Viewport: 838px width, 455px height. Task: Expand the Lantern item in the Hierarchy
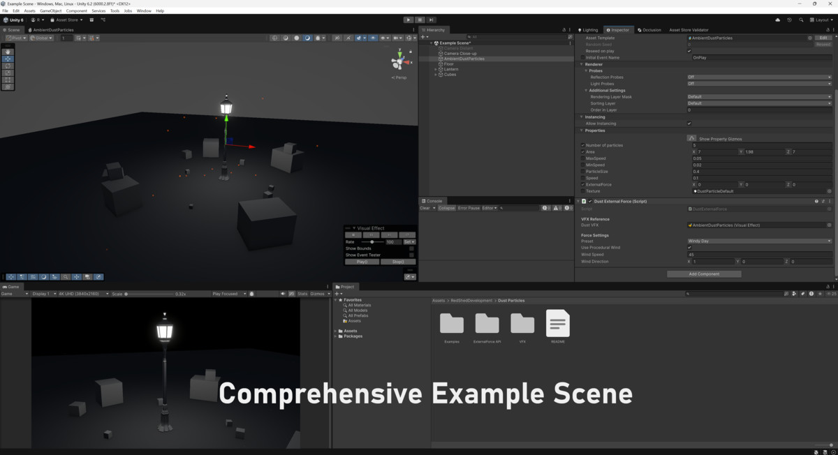(x=436, y=69)
